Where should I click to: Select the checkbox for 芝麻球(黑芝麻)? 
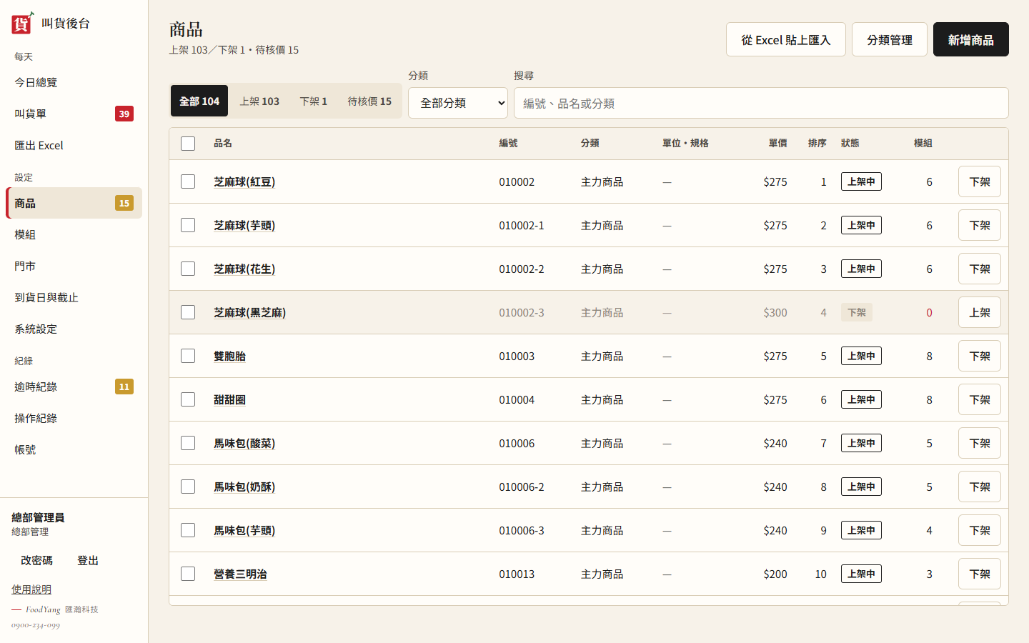point(188,312)
